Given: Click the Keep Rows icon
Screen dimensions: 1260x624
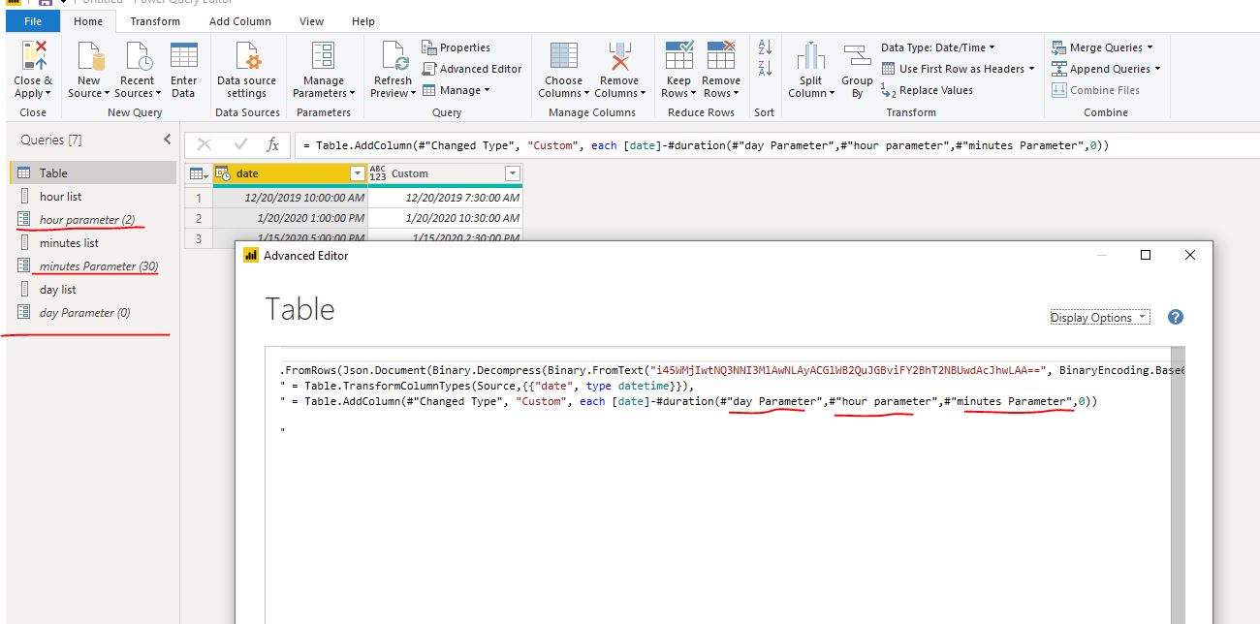Looking at the screenshot, I should tap(678, 56).
